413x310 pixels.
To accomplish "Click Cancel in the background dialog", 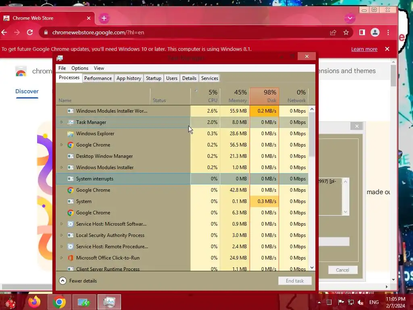I will point(342,270).
